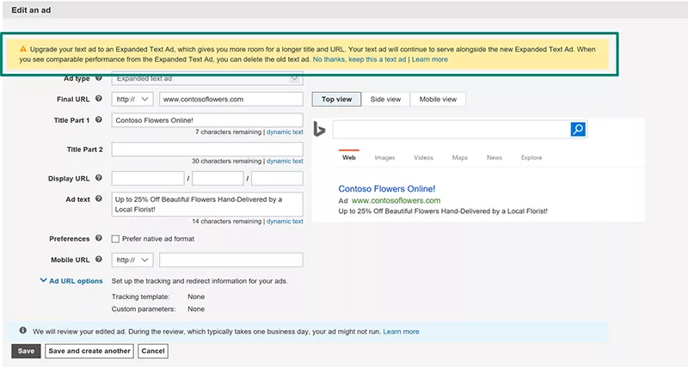Click '7 characters remaining' text
This screenshot has height=367, width=688.
click(x=228, y=132)
